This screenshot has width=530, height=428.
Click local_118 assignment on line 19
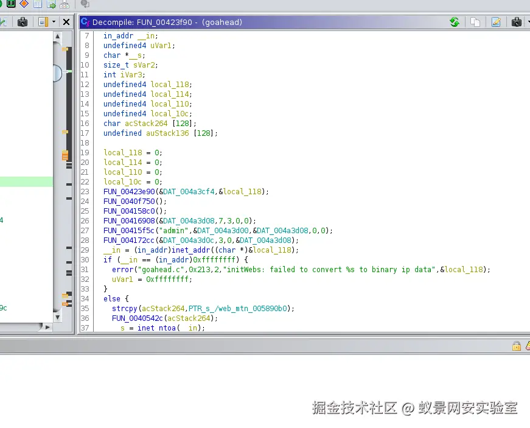pos(123,153)
